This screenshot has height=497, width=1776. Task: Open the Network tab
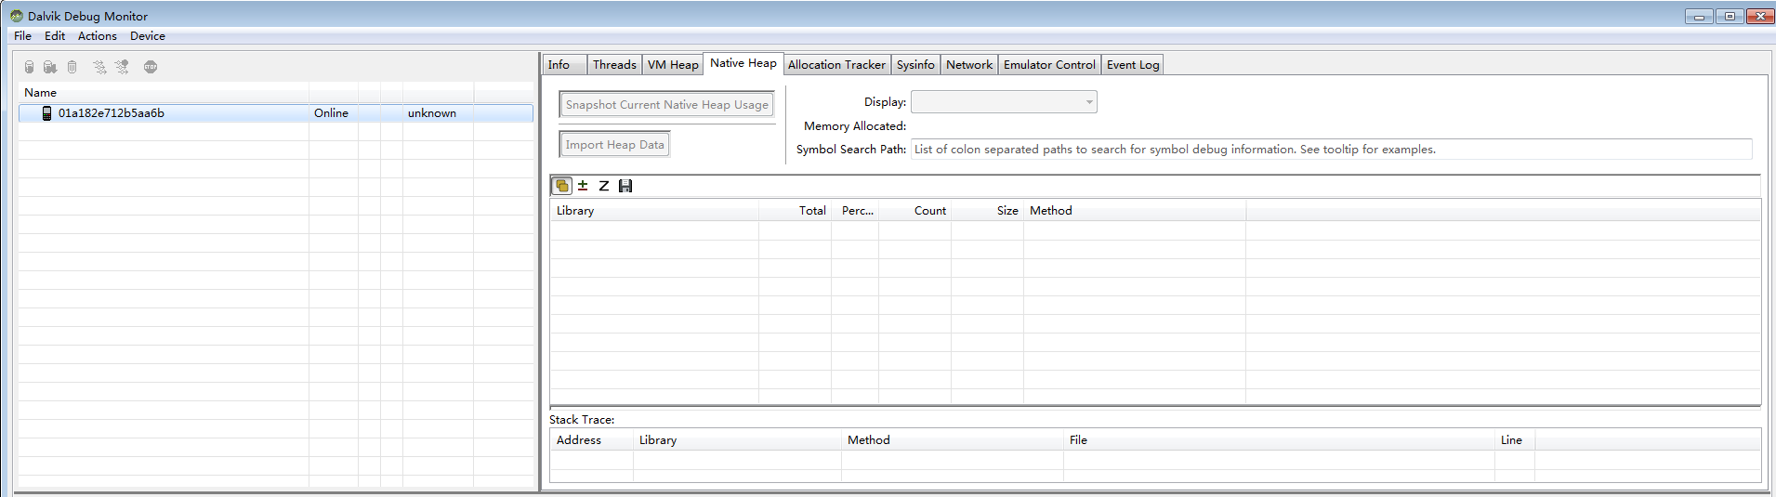pos(969,65)
